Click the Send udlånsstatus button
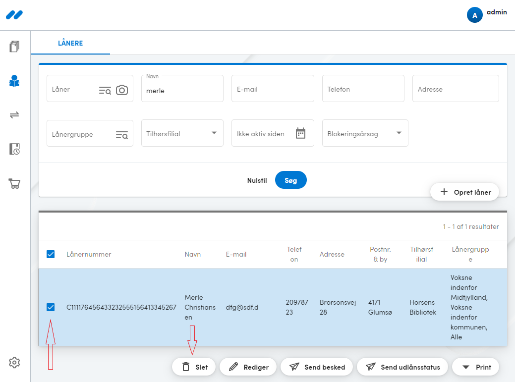 (x=402, y=367)
